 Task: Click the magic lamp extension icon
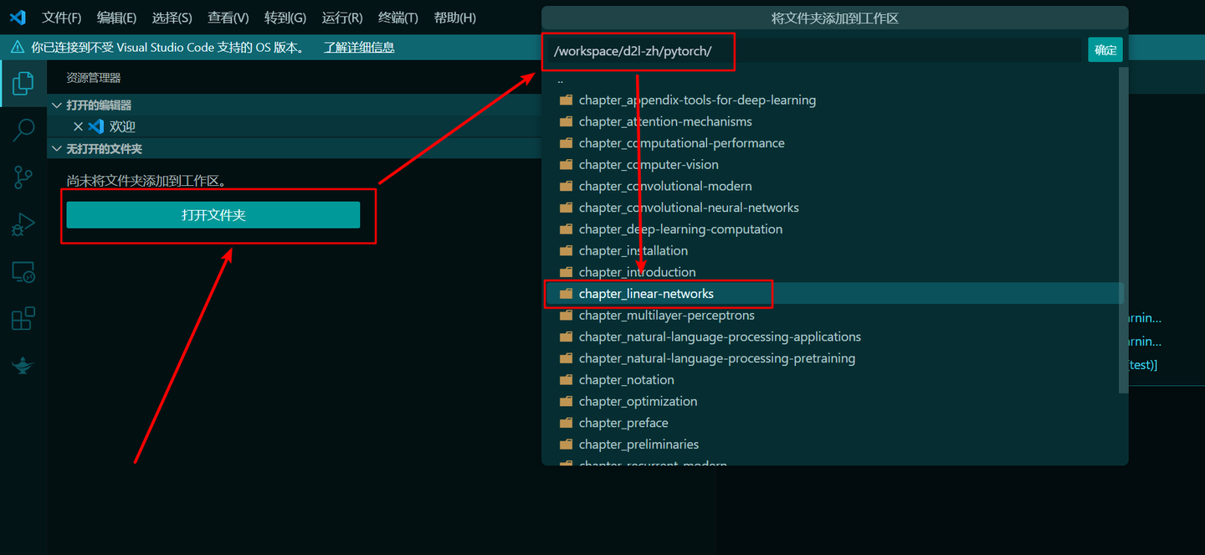coord(23,365)
